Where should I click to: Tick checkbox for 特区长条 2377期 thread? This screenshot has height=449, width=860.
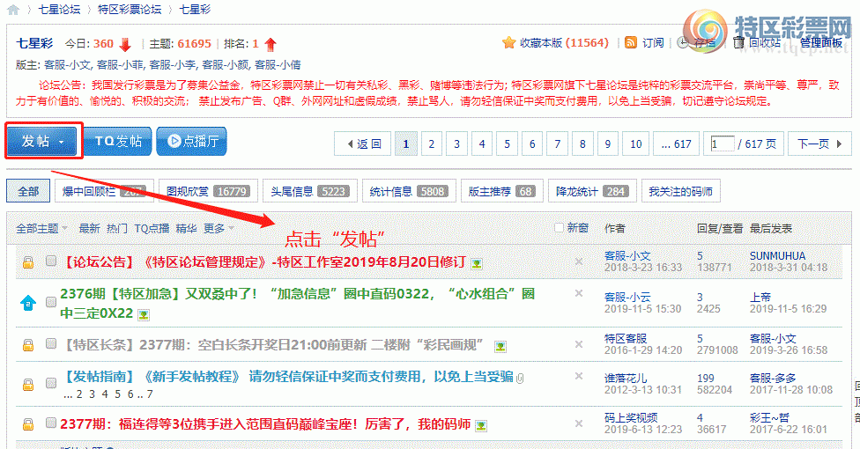tap(51, 343)
